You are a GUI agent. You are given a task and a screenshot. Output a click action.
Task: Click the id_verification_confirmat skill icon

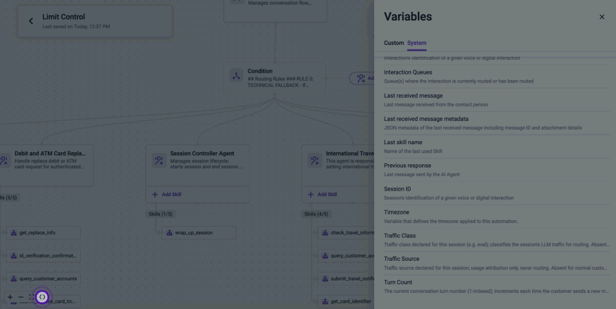point(14,256)
